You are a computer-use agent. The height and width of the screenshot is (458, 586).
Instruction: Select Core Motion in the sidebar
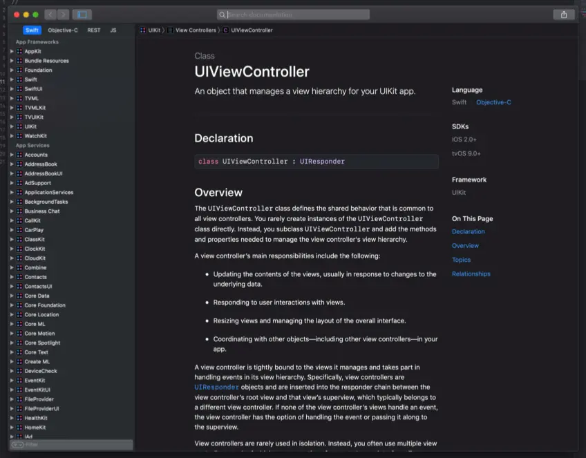[x=39, y=334]
